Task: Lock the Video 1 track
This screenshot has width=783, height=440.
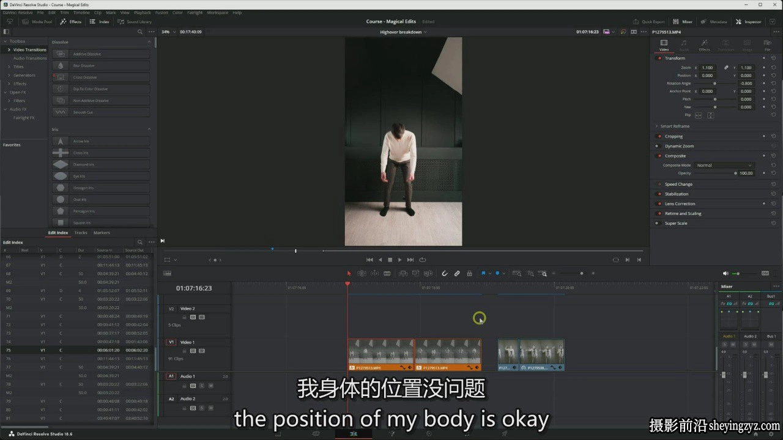Action: click(x=184, y=351)
